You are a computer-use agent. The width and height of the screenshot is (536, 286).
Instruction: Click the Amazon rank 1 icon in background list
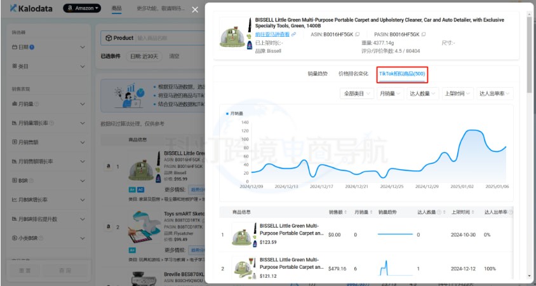[109, 167]
